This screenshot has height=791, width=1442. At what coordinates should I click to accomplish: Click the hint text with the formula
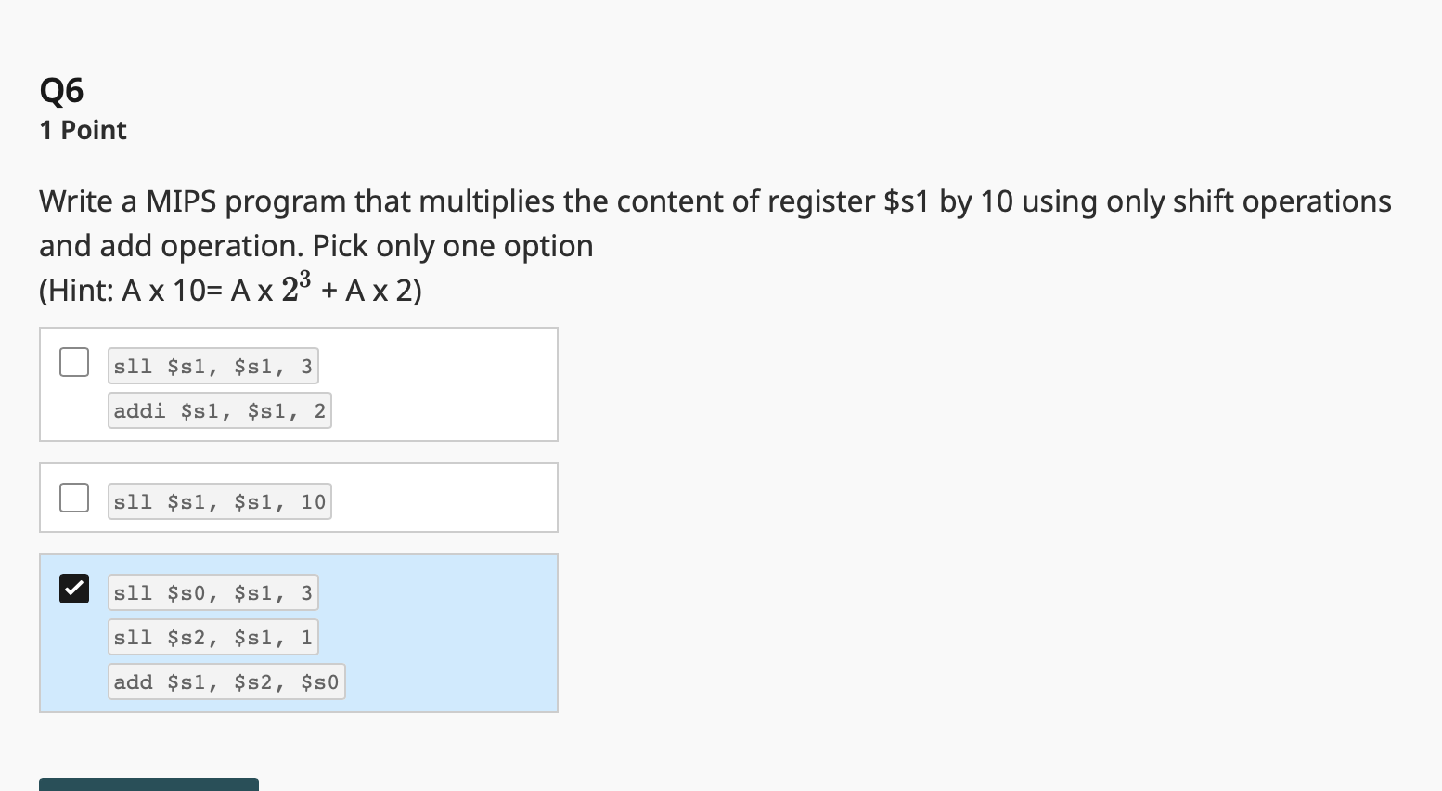[228, 288]
